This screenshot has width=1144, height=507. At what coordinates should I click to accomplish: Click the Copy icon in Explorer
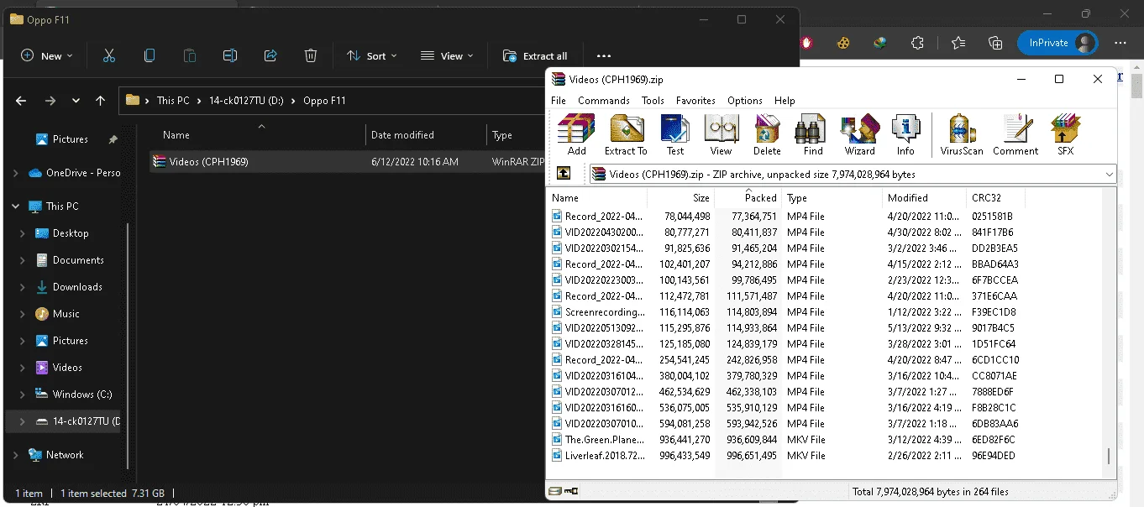pyautogui.click(x=150, y=55)
